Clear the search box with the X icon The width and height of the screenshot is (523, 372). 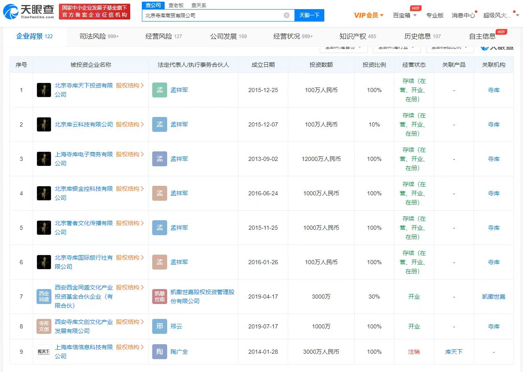(287, 15)
